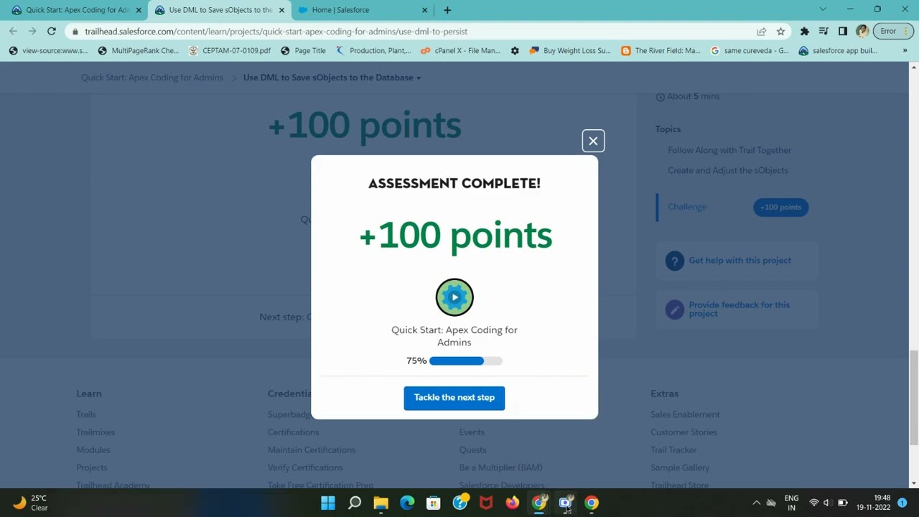The height and width of the screenshot is (517, 919).
Task: Open the same cureveda Google bookmark
Action: 750,50
